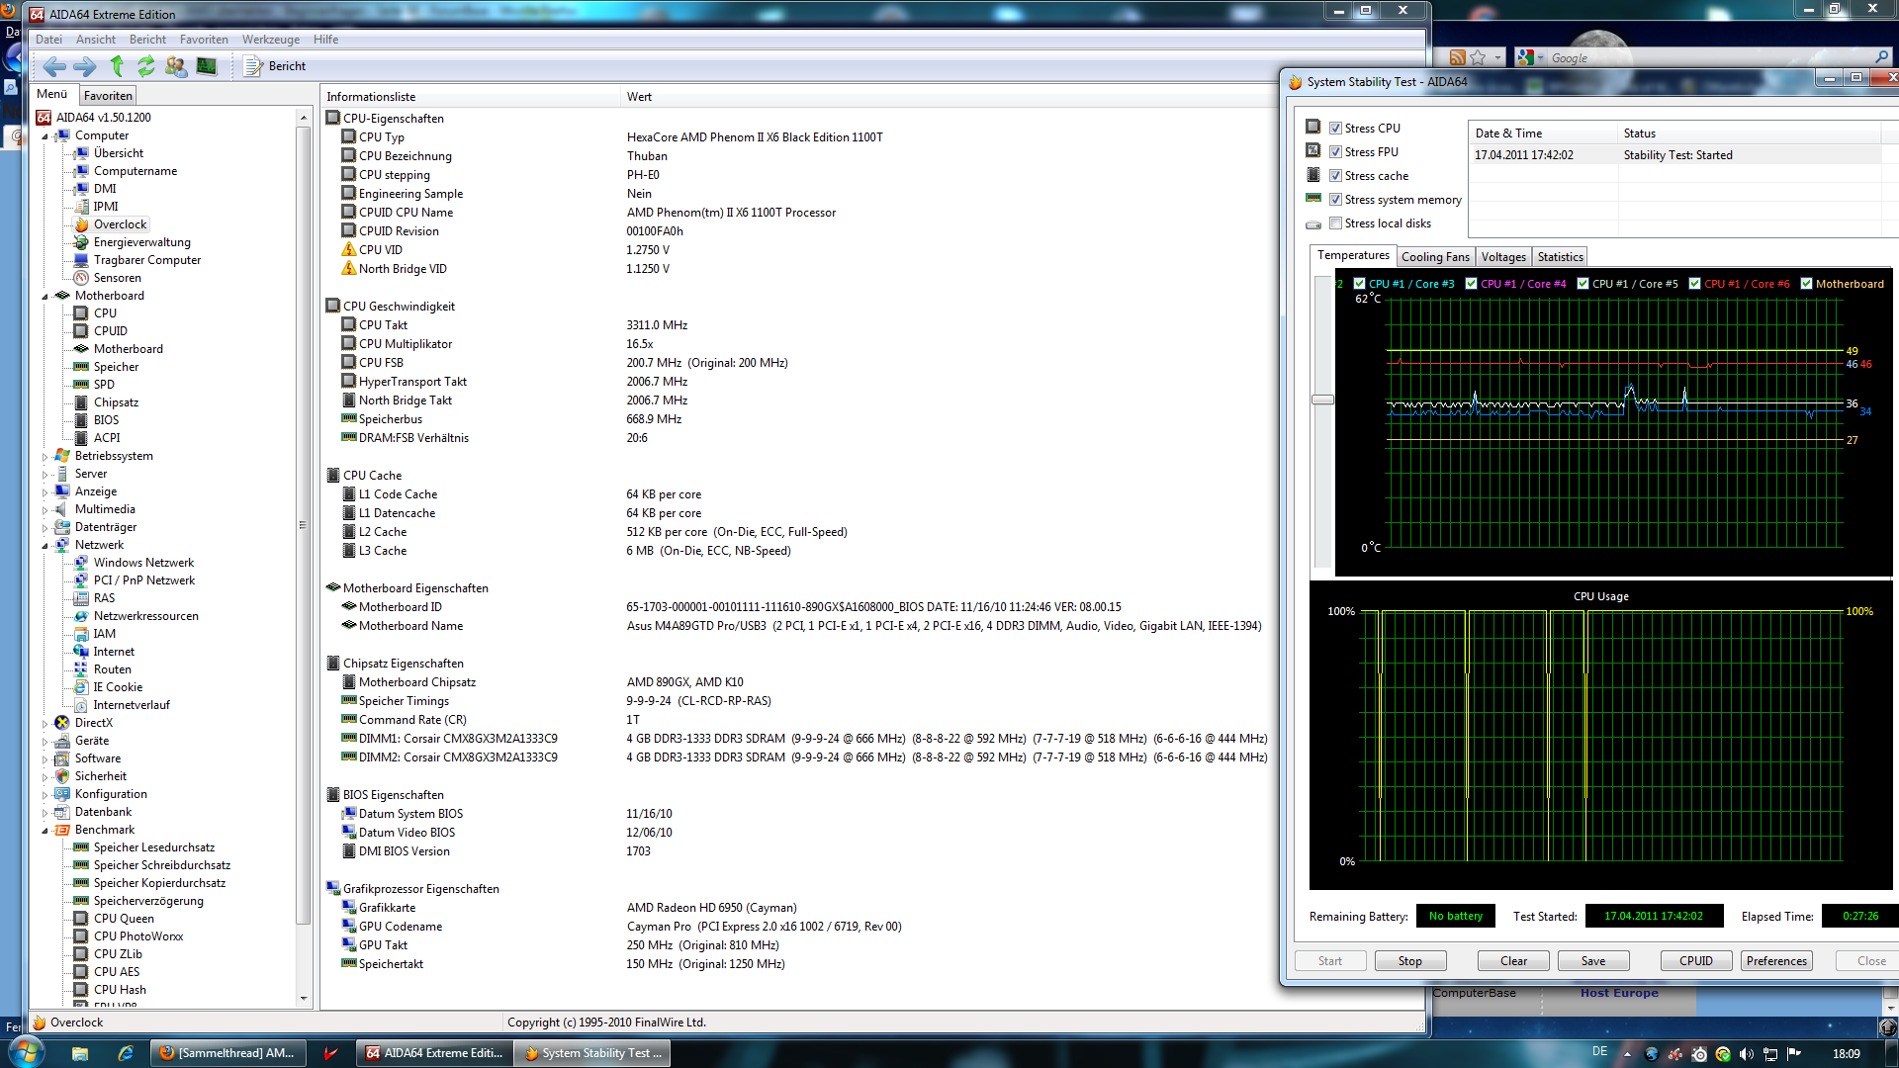
Task: Click the green refresh arrows toolbar icon
Action: point(146,66)
